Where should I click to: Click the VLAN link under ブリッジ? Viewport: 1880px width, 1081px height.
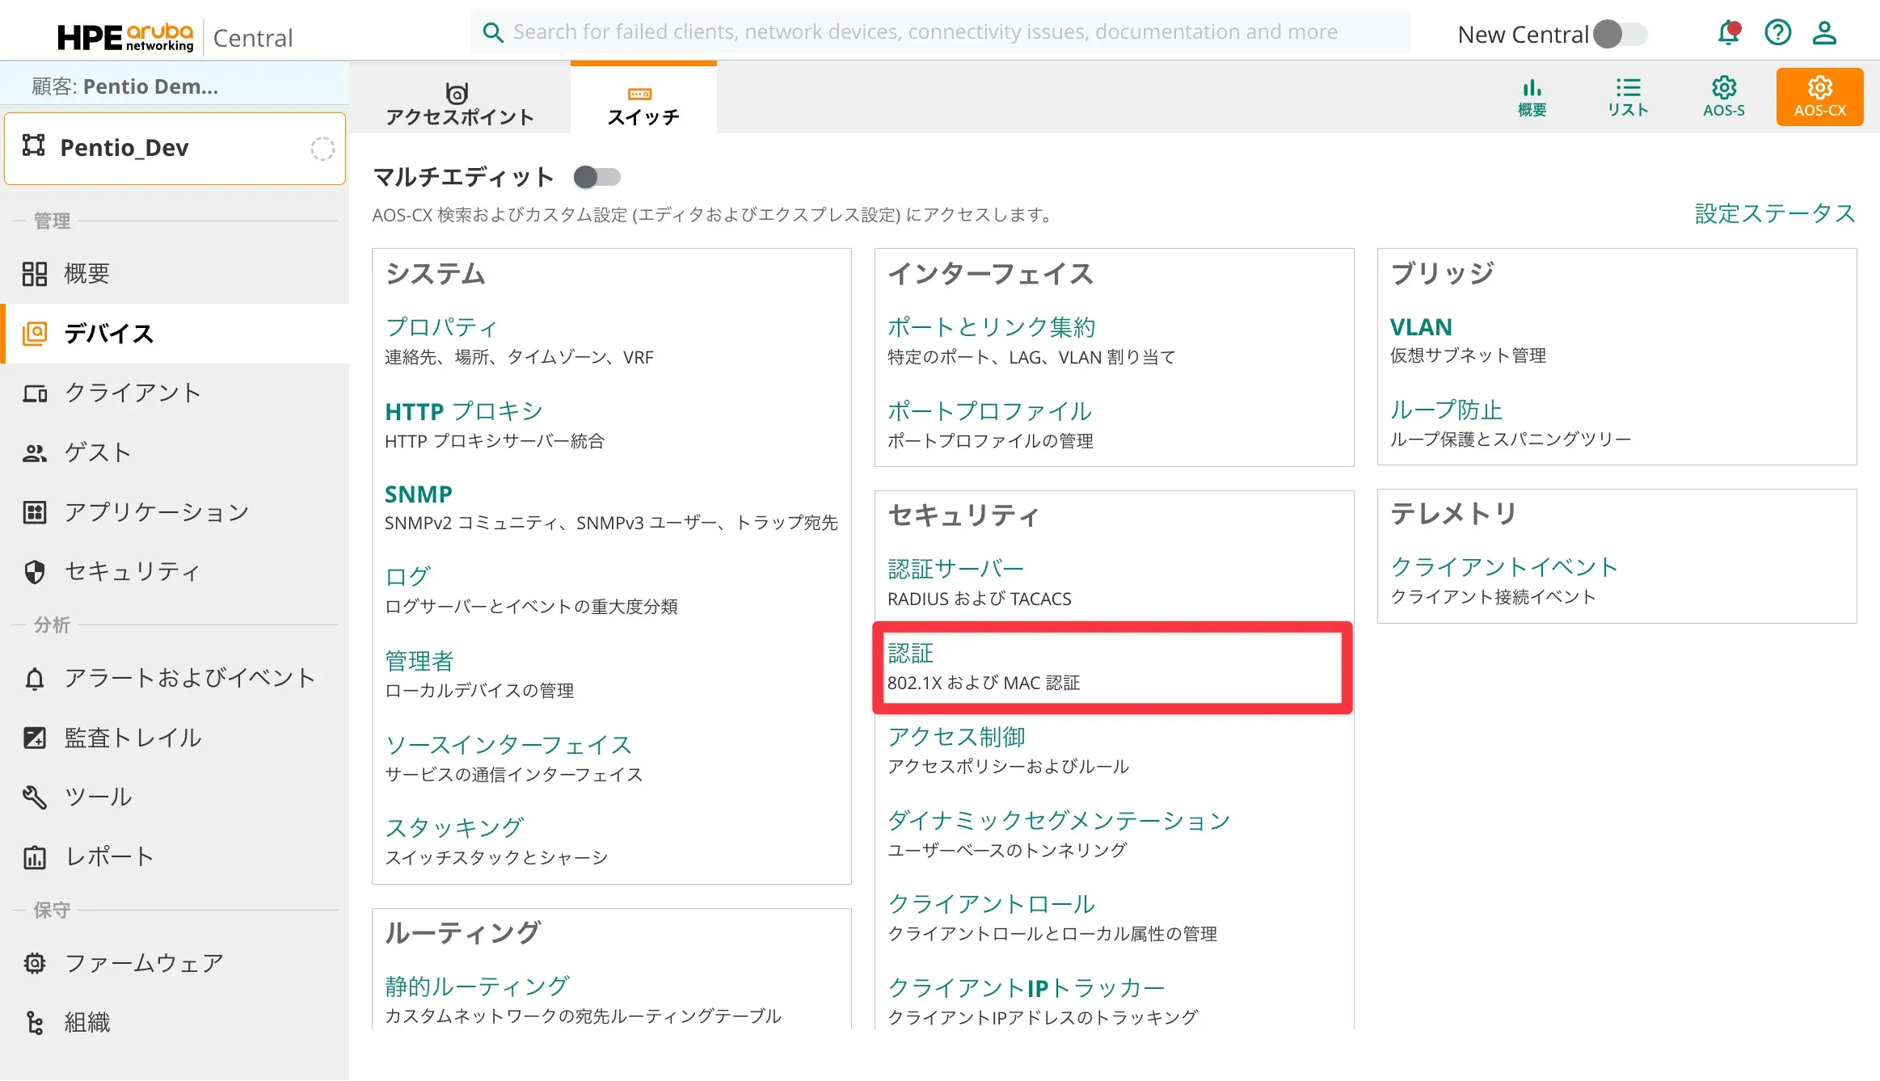(x=1420, y=327)
